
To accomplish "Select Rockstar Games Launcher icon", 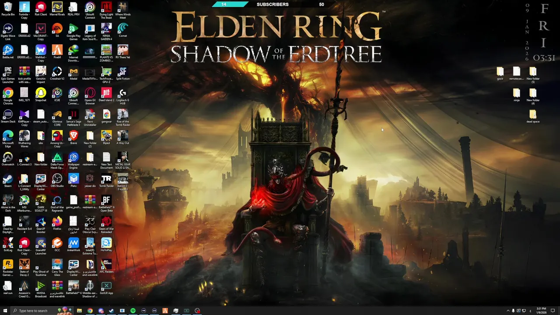I will point(8,268).
